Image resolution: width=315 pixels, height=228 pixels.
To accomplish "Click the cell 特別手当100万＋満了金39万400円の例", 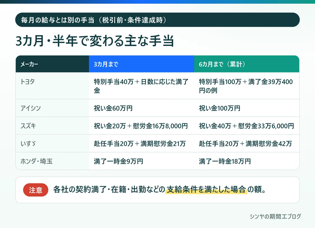I will (247, 86).
